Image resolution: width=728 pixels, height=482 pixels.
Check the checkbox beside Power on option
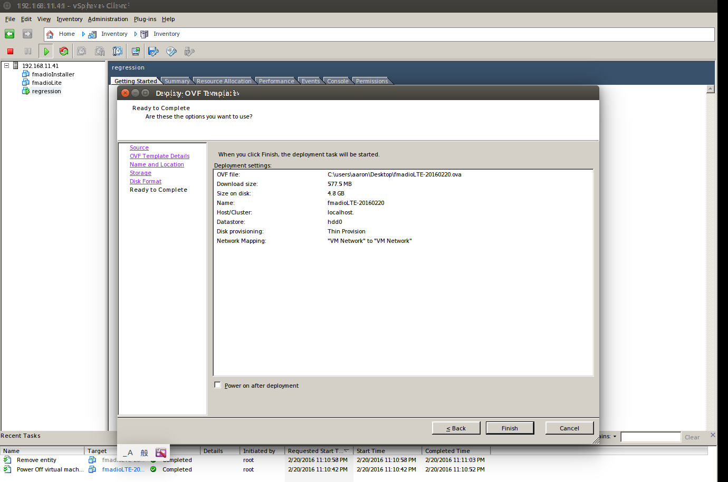tap(217, 385)
